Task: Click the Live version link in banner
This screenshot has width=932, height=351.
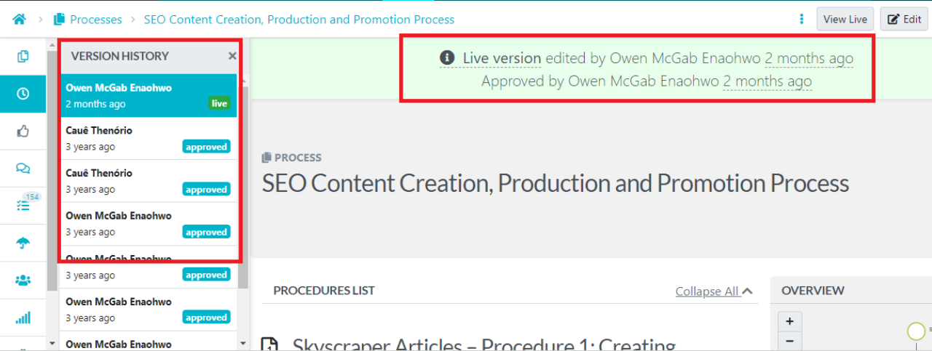Action: 501,58
